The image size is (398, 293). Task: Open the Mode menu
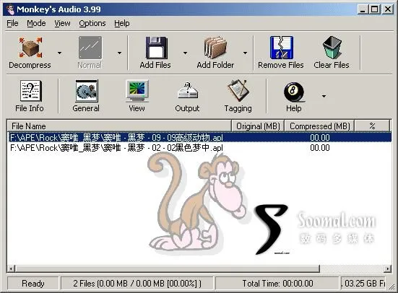[36, 23]
